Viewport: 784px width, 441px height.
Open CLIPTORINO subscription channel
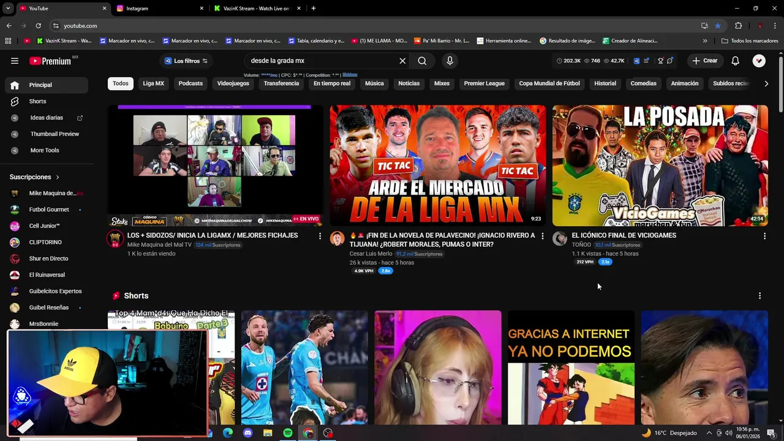(x=48, y=242)
